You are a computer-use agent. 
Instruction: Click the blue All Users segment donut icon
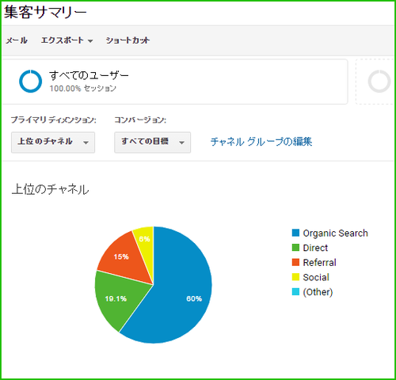31,82
